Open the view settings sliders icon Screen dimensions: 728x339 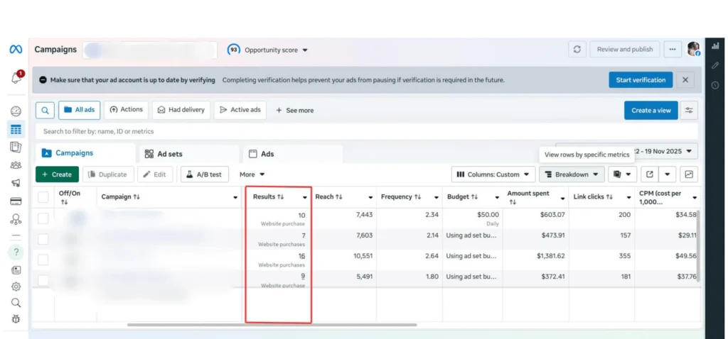(x=689, y=110)
